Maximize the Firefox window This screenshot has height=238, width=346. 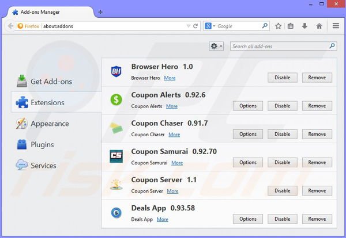pyautogui.click(x=322, y=4)
